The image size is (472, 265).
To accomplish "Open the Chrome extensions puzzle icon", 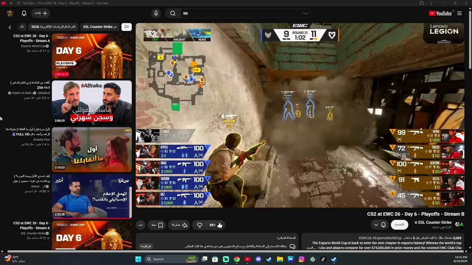I will 421,3.
